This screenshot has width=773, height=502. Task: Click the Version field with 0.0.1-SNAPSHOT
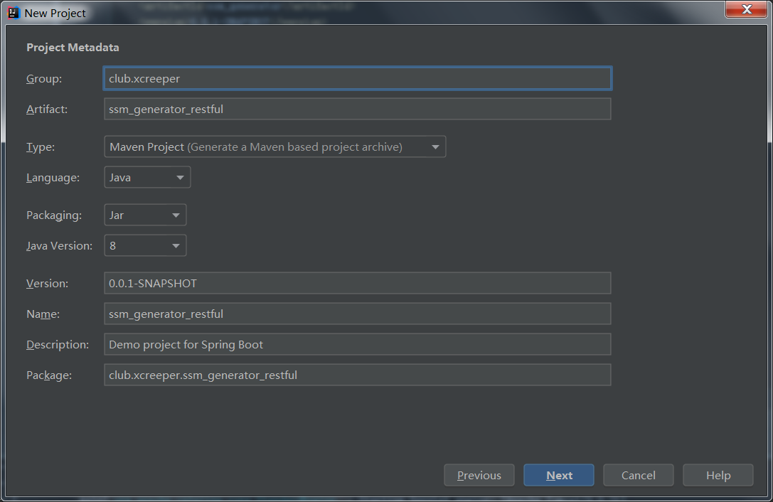pyautogui.click(x=358, y=284)
